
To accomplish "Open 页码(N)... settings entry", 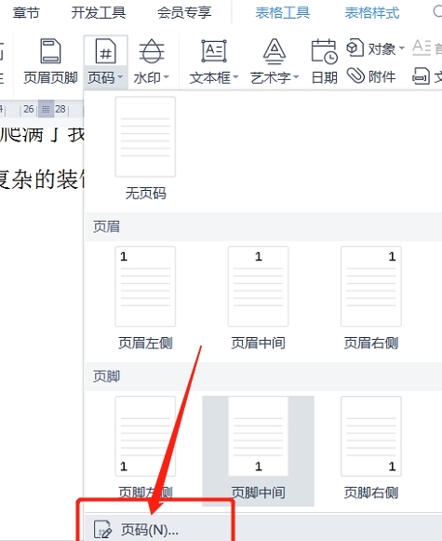I will (150, 529).
